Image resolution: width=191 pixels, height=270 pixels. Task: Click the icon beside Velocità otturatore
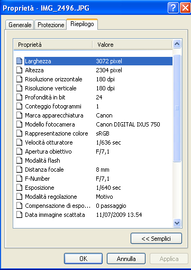click(20, 142)
